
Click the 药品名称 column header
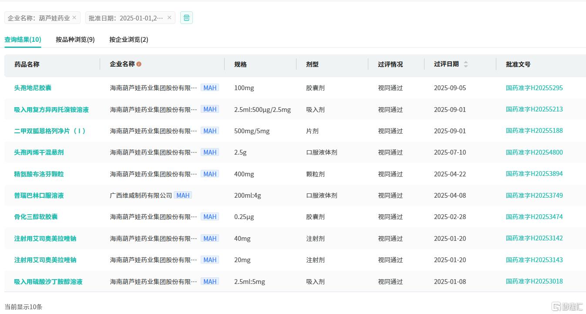click(27, 64)
